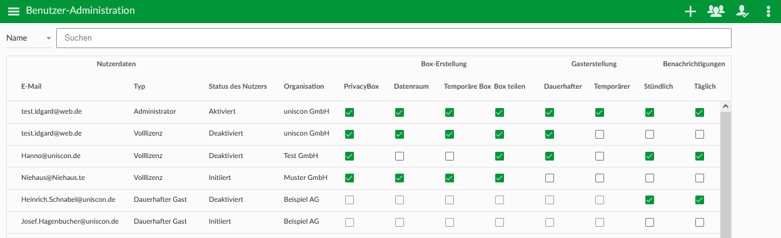Click the user approval checkmark icon

(x=743, y=11)
